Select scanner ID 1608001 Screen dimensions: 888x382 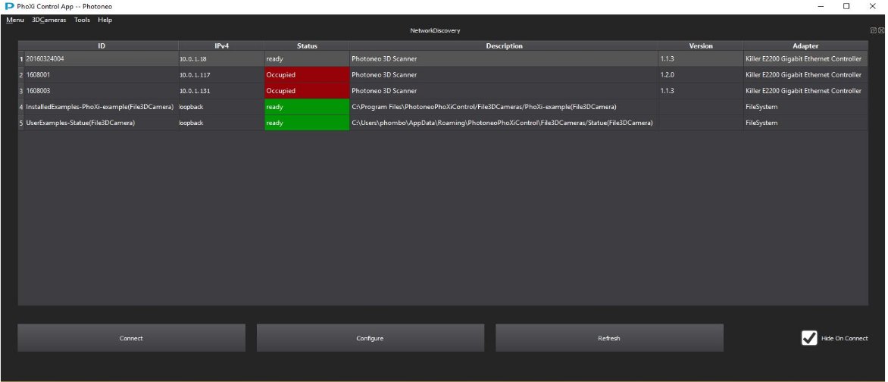(x=102, y=75)
